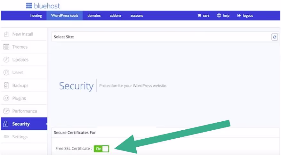Open the addons menu

pyautogui.click(x=116, y=16)
